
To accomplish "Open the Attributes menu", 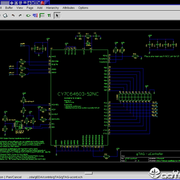I will 68,8.
